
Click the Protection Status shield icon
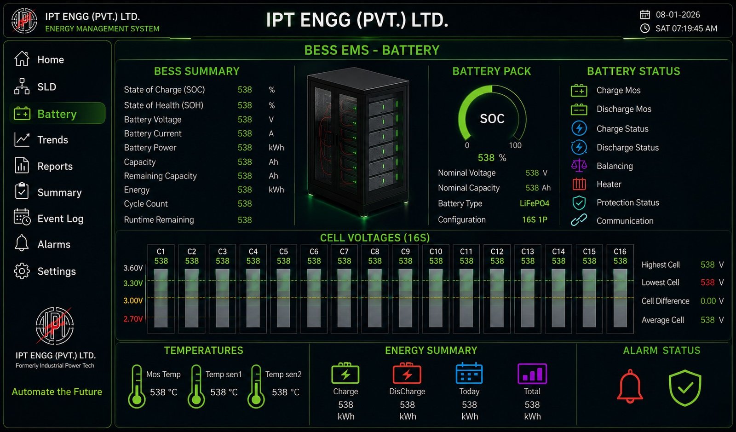click(579, 202)
